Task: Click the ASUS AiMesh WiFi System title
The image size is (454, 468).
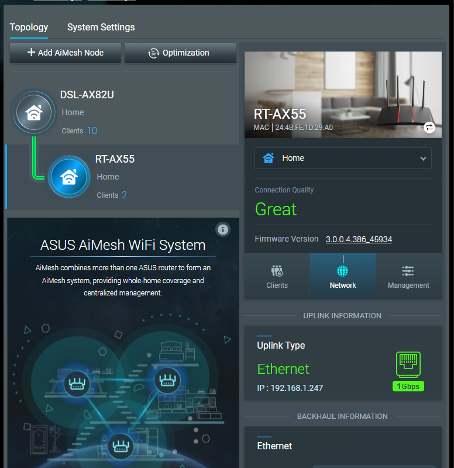Action: click(x=123, y=245)
